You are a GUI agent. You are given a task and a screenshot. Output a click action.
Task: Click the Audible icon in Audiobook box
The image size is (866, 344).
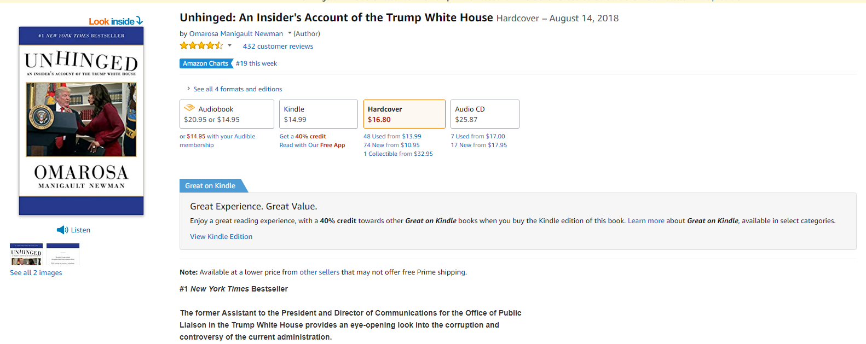point(189,108)
